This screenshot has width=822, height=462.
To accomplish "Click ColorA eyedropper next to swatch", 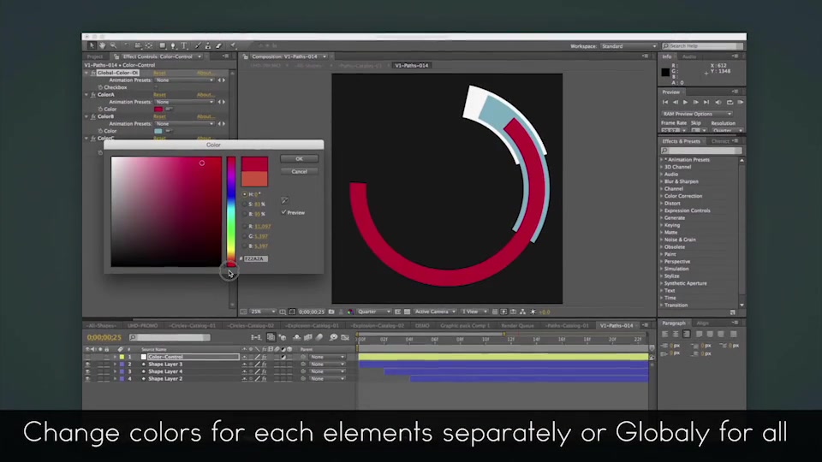I will coord(169,109).
